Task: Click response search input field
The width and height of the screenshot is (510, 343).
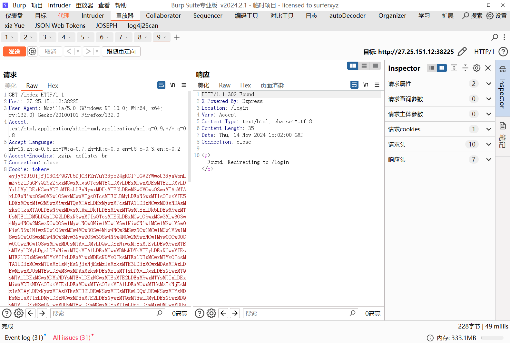Action: (x=300, y=313)
